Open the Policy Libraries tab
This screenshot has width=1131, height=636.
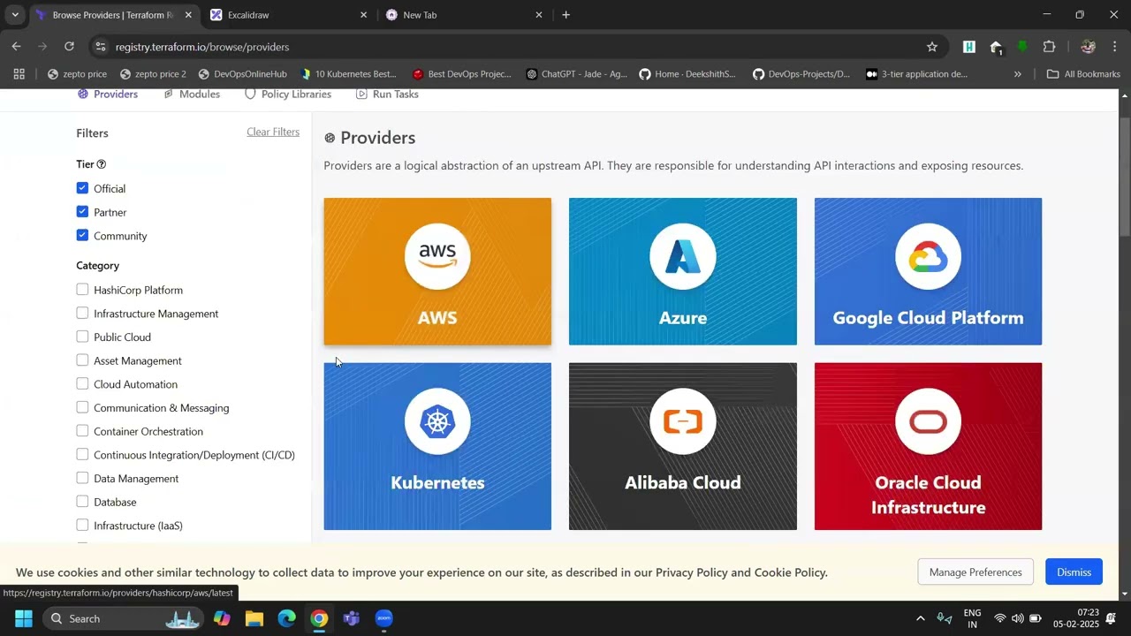pos(288,95)
